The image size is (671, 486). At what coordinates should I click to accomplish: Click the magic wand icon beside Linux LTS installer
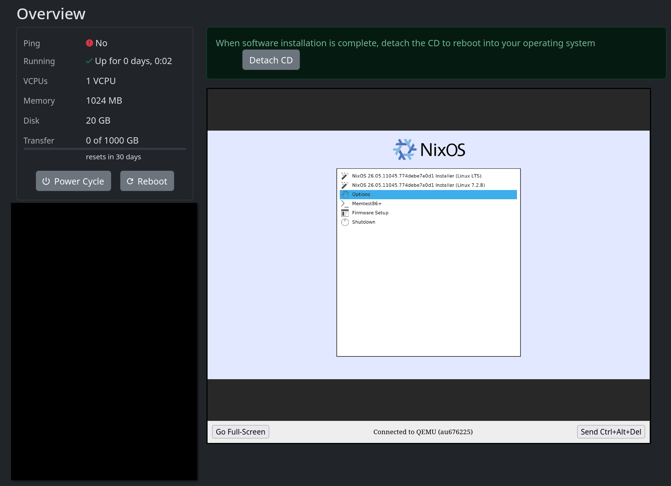pos(345,176)
